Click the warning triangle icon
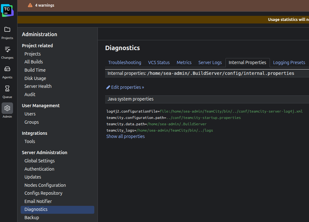Screen dimensions: 309x222 tap(30, 5)
